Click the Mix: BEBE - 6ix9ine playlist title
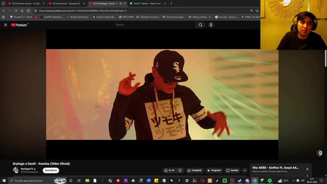This screenshot has width=327, height=184. (275, 168)
